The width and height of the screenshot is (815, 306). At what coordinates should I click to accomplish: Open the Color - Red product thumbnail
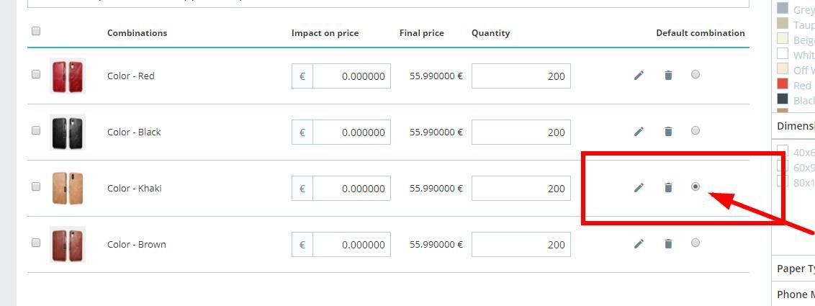pyautogui.click(x=68, y=76)
